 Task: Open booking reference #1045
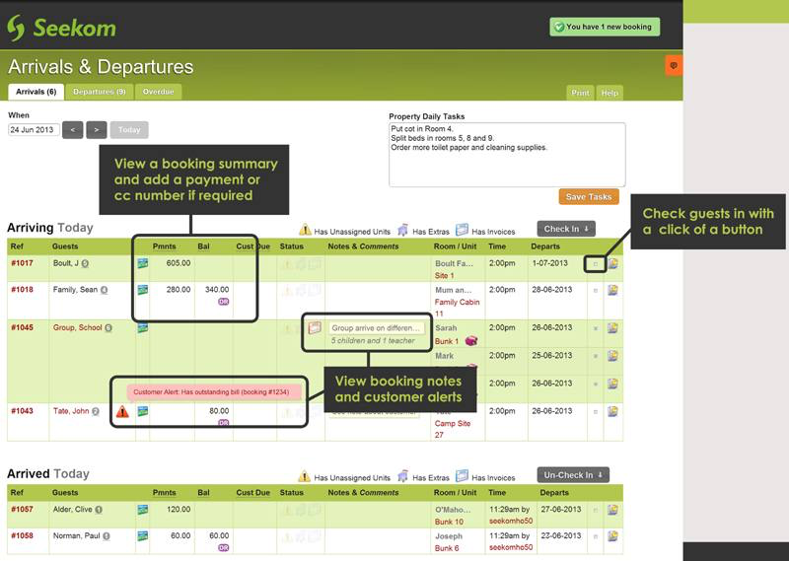click(22, 327)
